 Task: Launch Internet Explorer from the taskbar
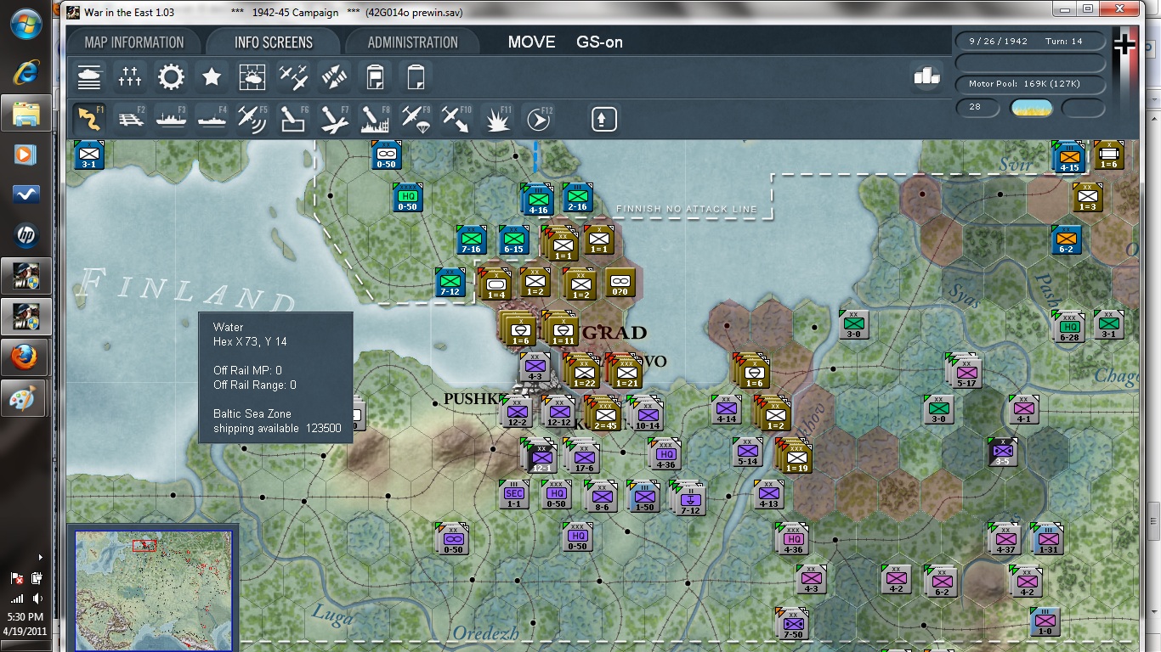tap(25, 72)
